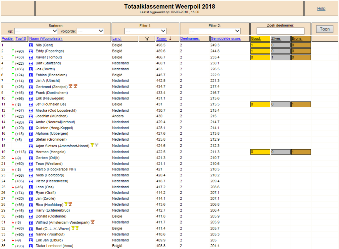Focus the 'Zoek deelnemer' search field

(x=280, y=31)
